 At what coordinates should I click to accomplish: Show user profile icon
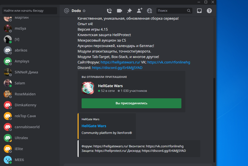coord(149,11)
